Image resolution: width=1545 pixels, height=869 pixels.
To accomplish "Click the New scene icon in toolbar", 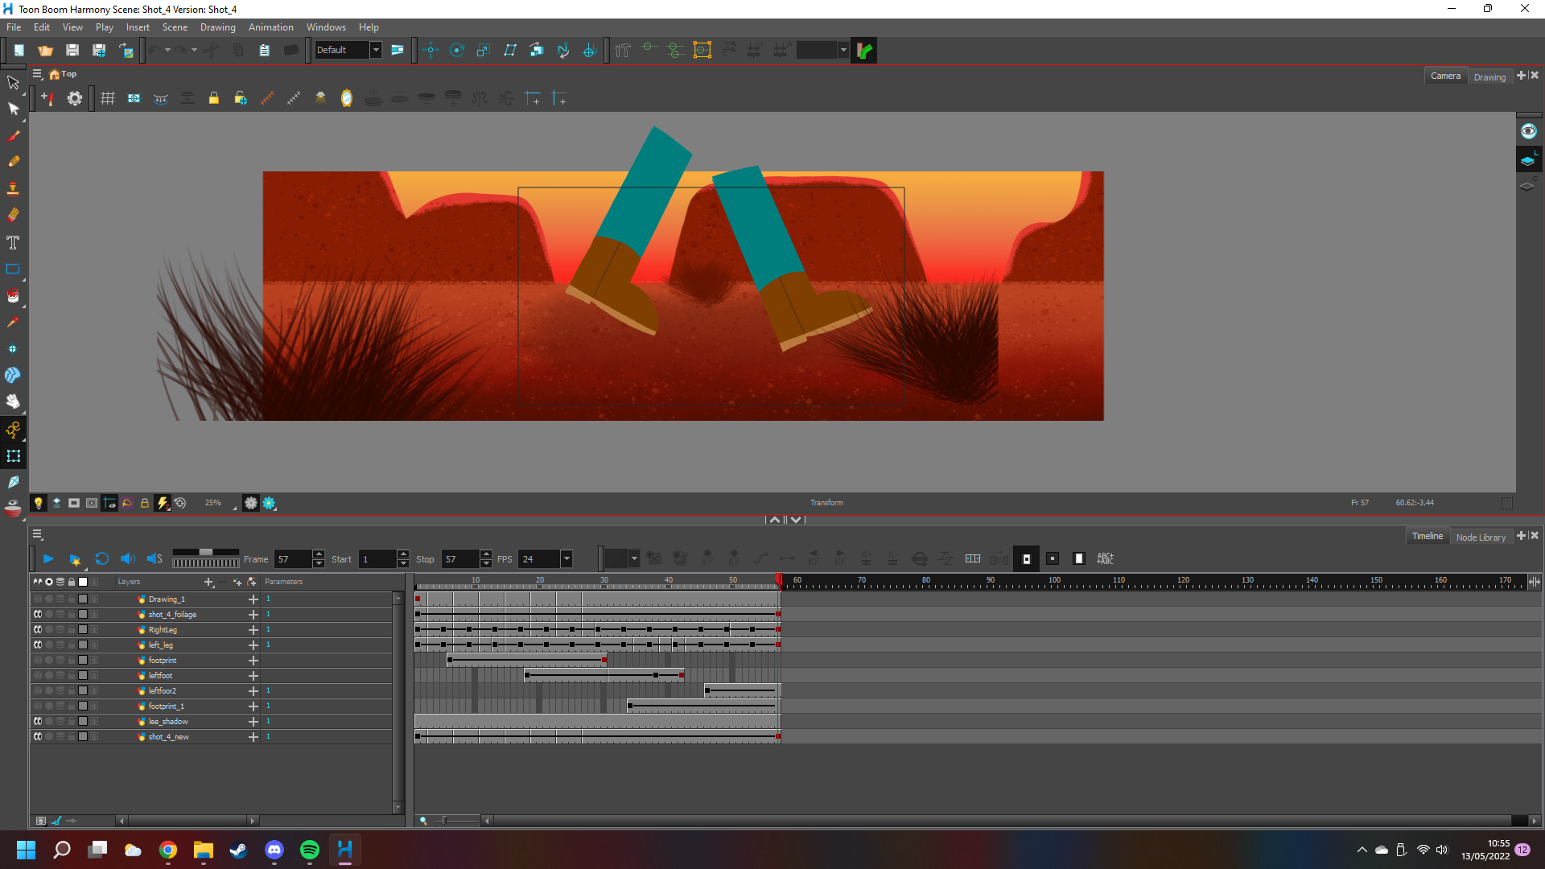I will (19, 50).
